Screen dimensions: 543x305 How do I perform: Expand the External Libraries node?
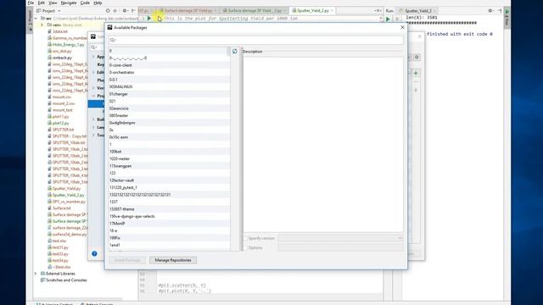[x=36, y=274]
